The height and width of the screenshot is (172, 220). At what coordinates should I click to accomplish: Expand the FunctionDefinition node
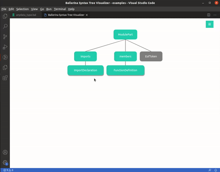pos(125,70)
